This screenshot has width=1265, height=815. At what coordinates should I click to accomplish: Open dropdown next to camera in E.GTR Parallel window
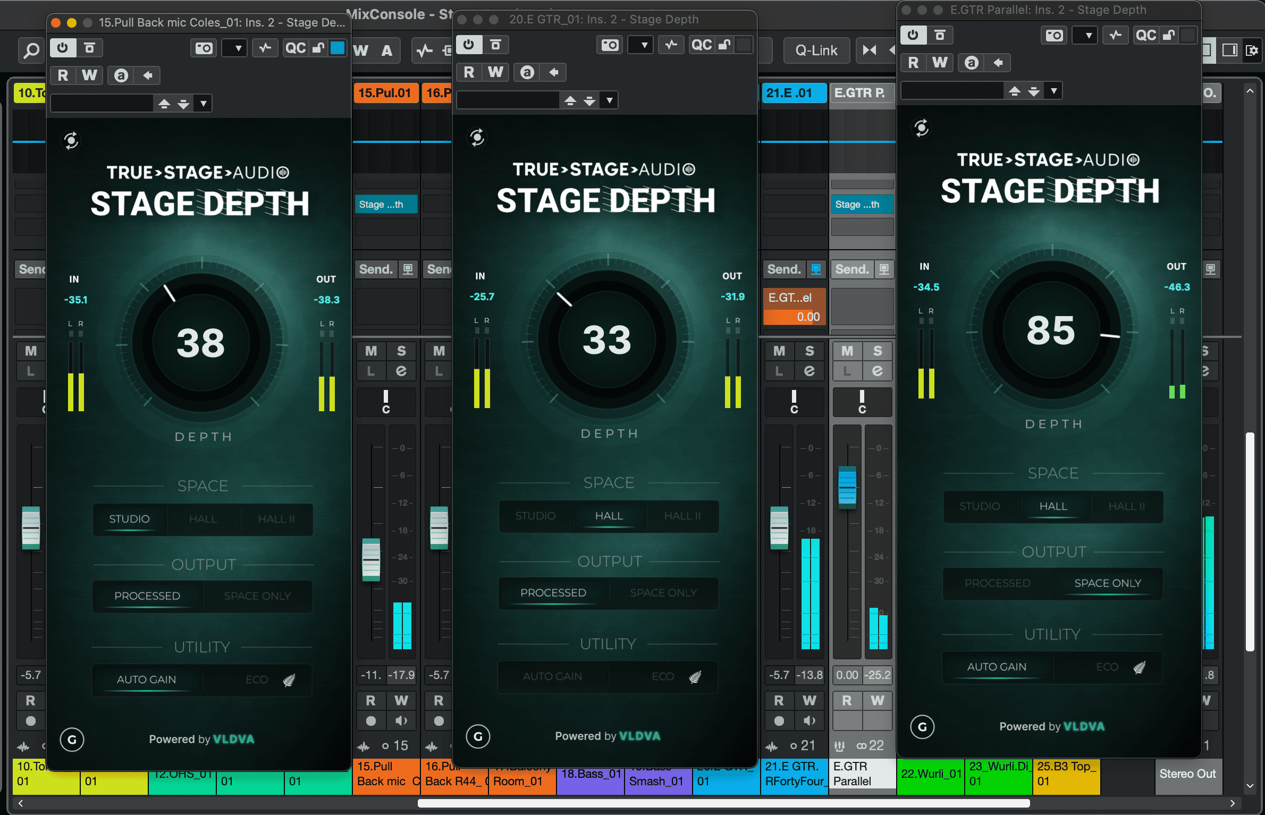[1085, 36]
